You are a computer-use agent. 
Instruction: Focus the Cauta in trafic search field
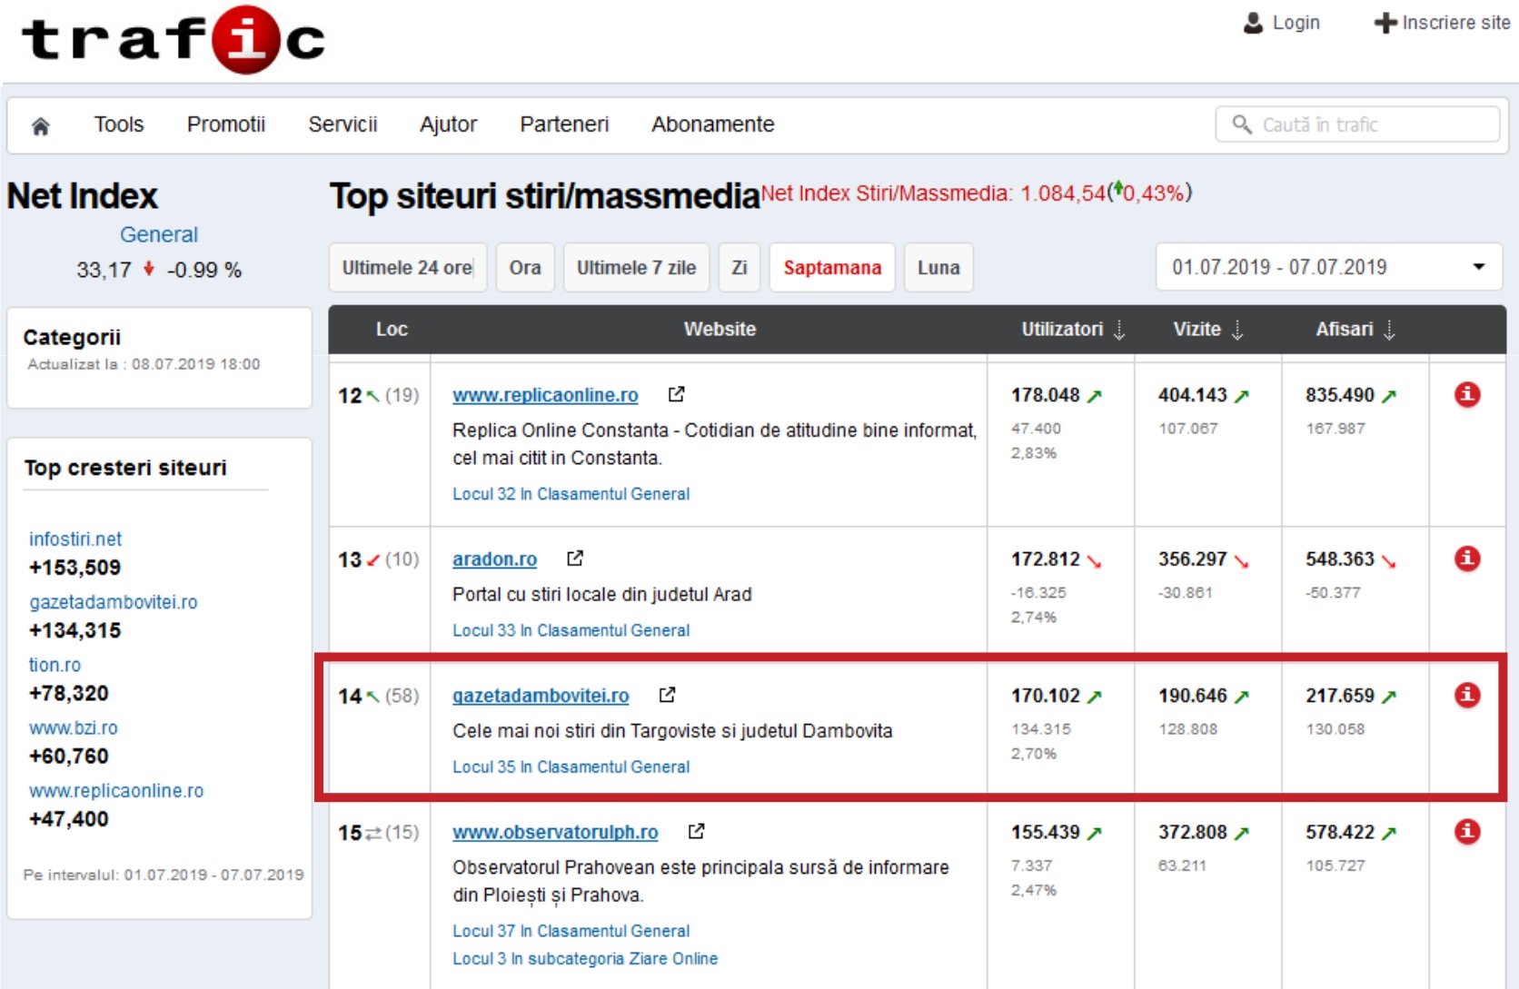point(1357,124)
